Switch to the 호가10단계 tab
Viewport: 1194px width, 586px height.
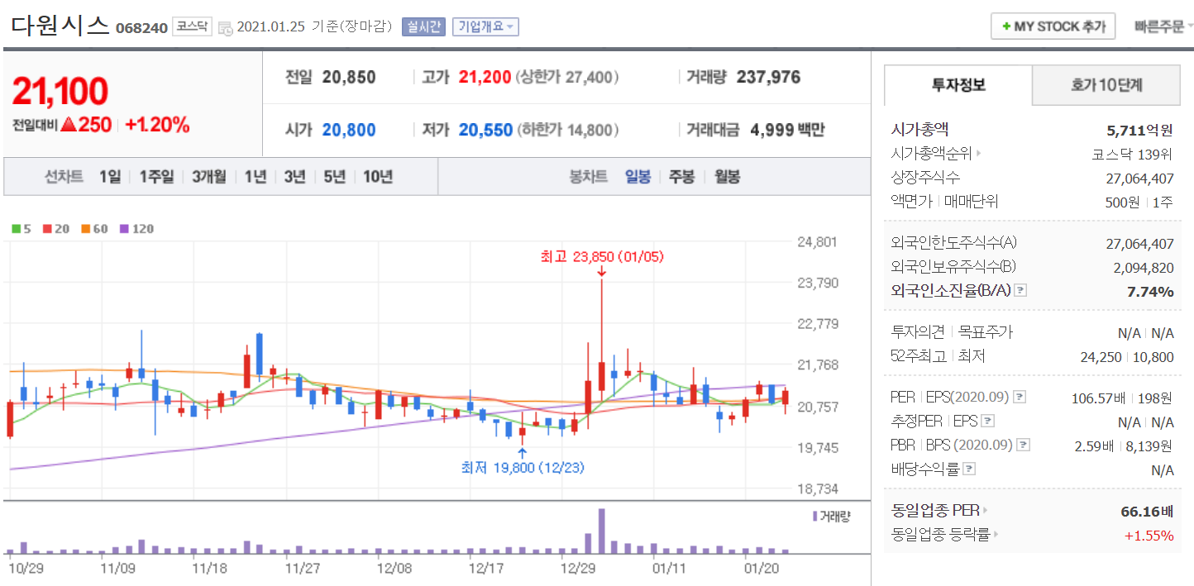(x=1106, y=85)
